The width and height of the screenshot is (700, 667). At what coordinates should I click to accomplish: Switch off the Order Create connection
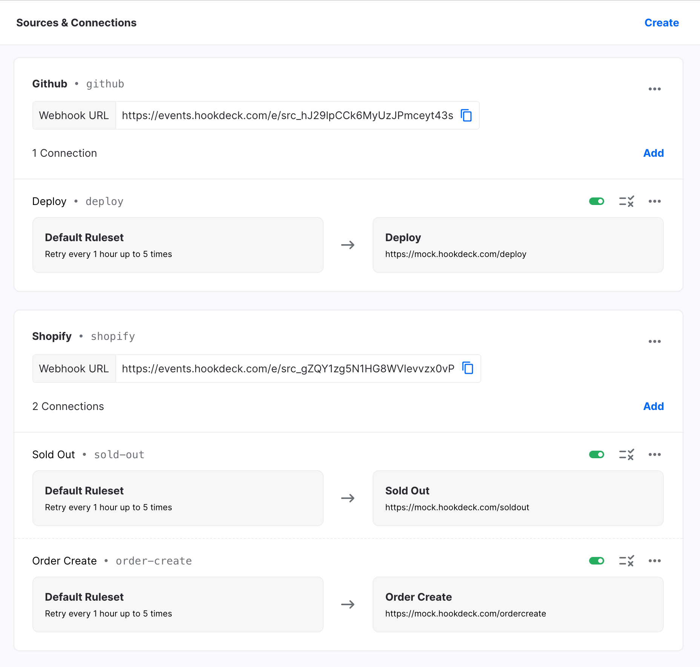pos(596,561)
